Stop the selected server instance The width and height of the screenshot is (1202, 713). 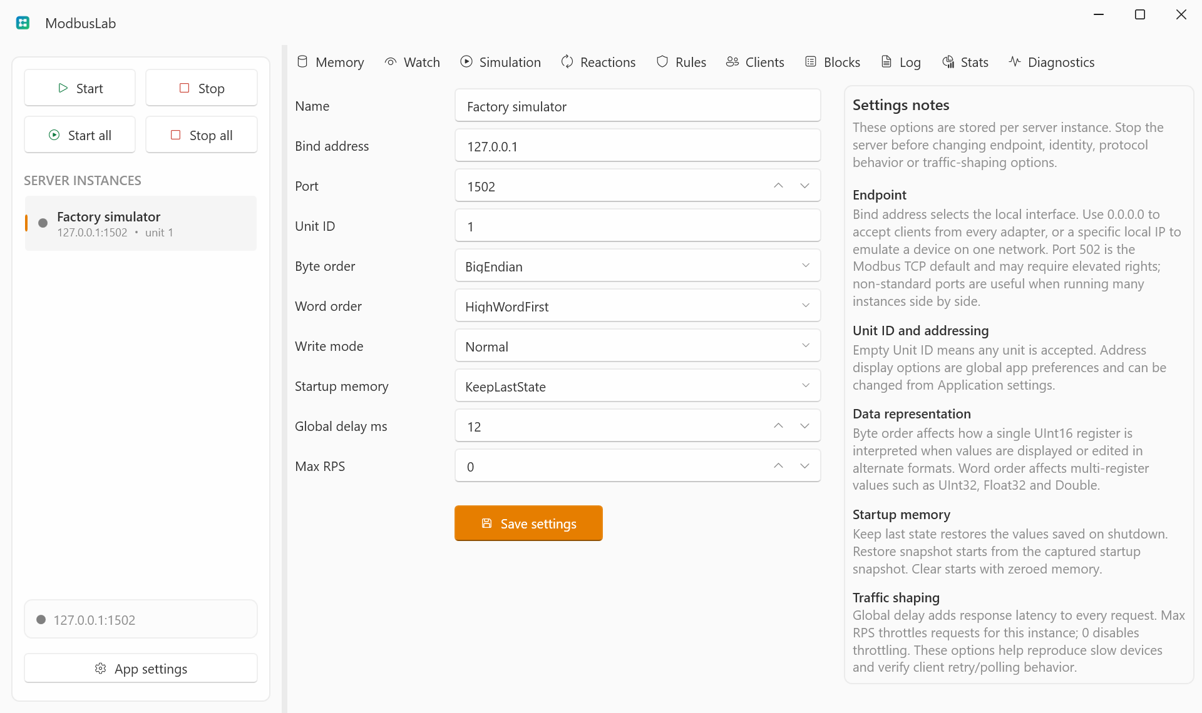click(x=202, y=88)
